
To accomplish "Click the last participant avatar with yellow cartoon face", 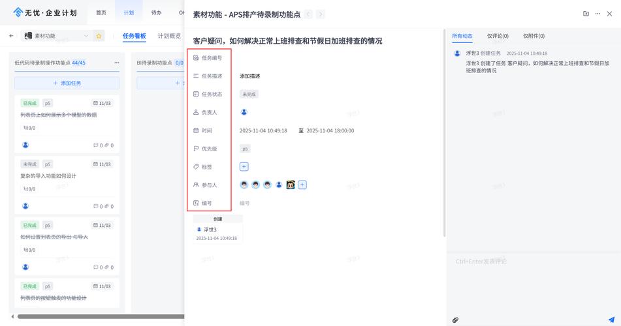I will click(291, 185).
